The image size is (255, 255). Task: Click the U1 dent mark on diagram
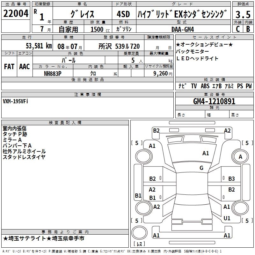[x=227, y=218]
